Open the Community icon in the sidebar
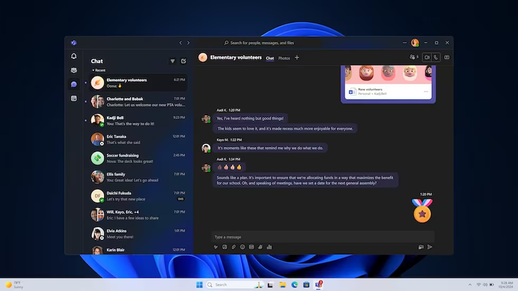The width and height of the screenshot is (518, 291). point(74,70)
